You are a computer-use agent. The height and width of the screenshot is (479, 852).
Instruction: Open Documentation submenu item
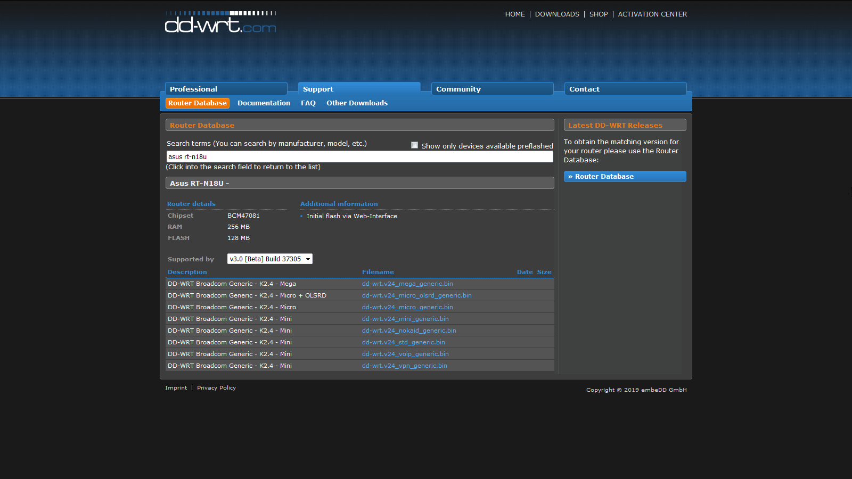[x=264, y=103]
